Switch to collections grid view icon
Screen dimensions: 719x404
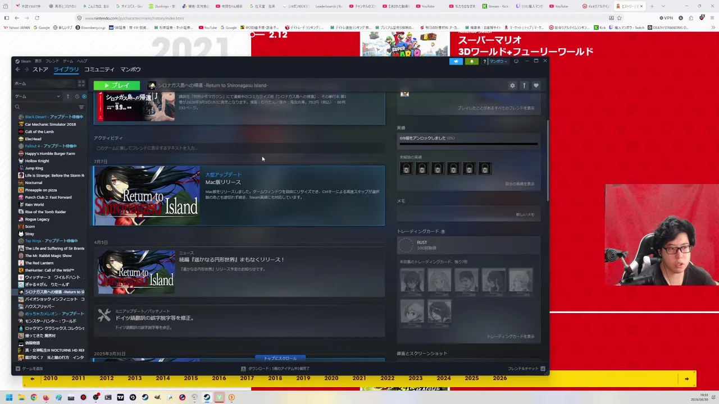(81, 84)
